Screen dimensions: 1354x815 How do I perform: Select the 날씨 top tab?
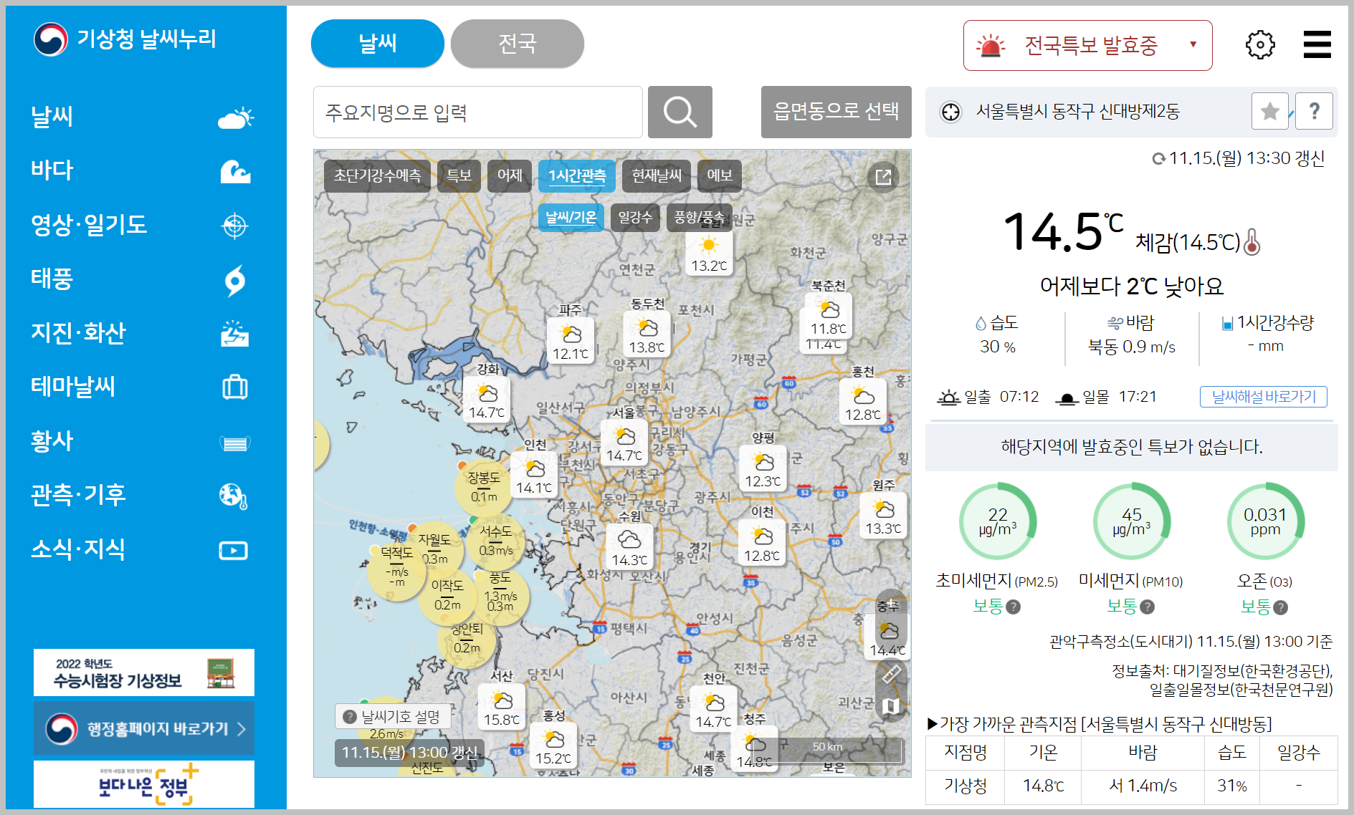378,44
